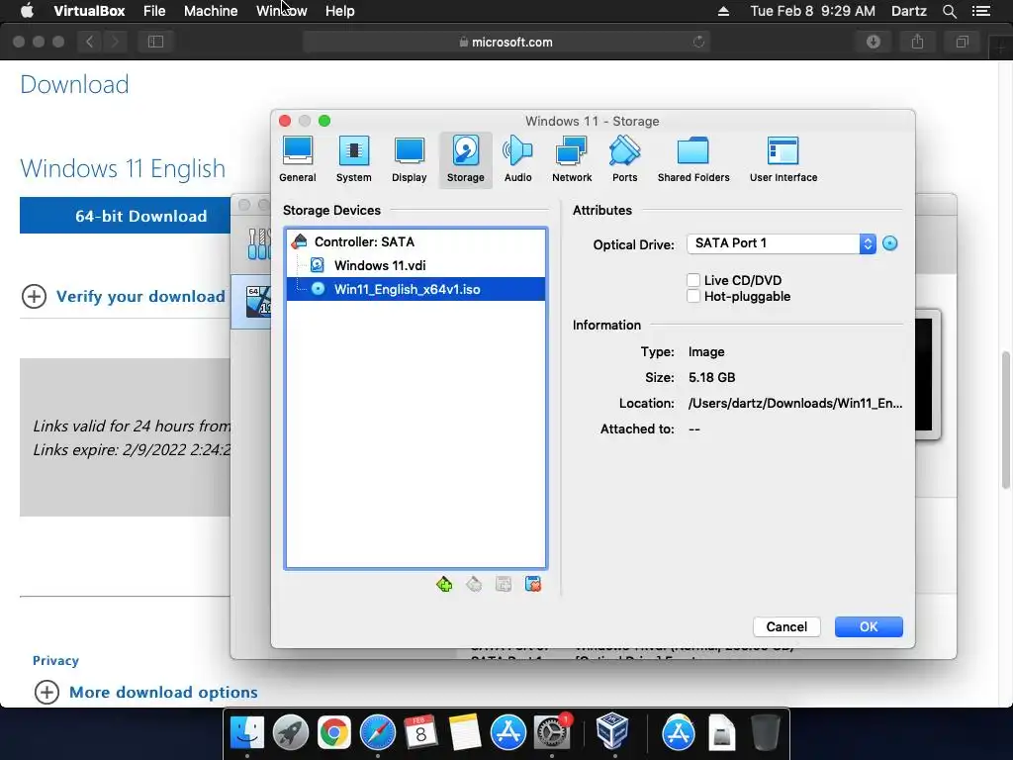The width and height of the screenshot is (1013, 760).
Task: Click the Safari share icon
Action: click(917, 42)
